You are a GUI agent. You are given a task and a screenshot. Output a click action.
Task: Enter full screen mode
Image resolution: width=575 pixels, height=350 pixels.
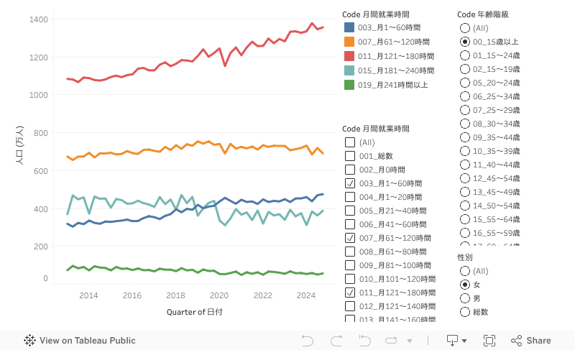point(489,341)
